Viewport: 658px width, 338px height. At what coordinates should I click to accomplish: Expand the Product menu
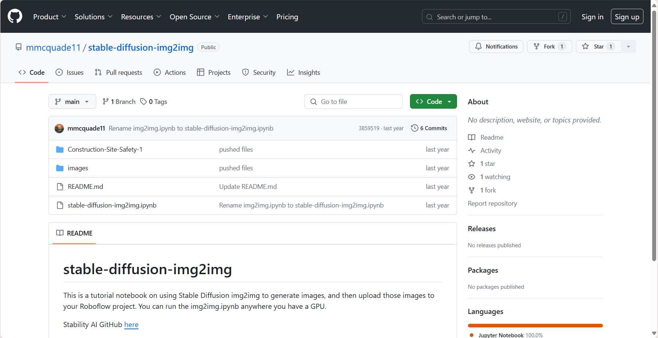[50, 17]
